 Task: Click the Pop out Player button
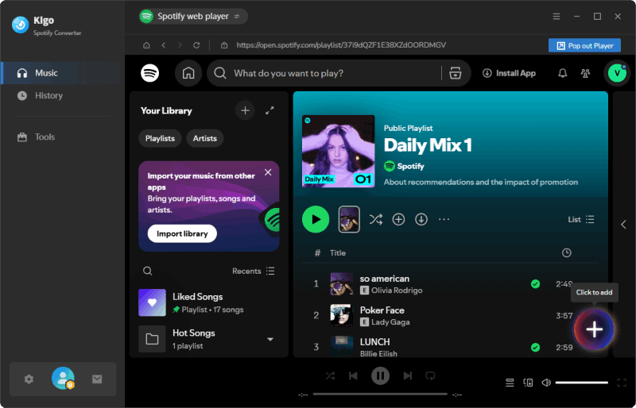(x=584, y=46)
